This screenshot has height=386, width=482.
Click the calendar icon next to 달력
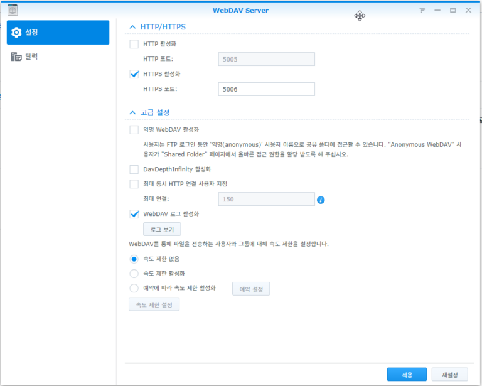[x=17, y=56]
